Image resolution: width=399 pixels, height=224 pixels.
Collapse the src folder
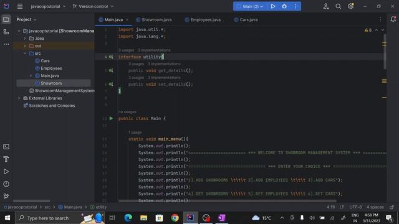25,54
